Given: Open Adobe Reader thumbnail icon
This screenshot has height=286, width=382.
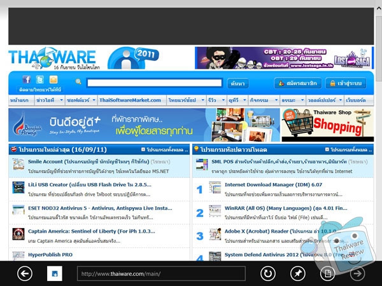Looking at the screenshot, I should click(215, 234).
